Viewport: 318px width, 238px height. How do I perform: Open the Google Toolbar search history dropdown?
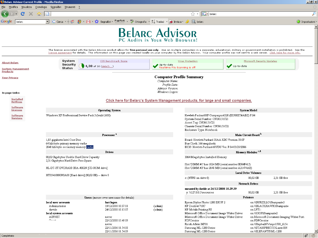47,22
